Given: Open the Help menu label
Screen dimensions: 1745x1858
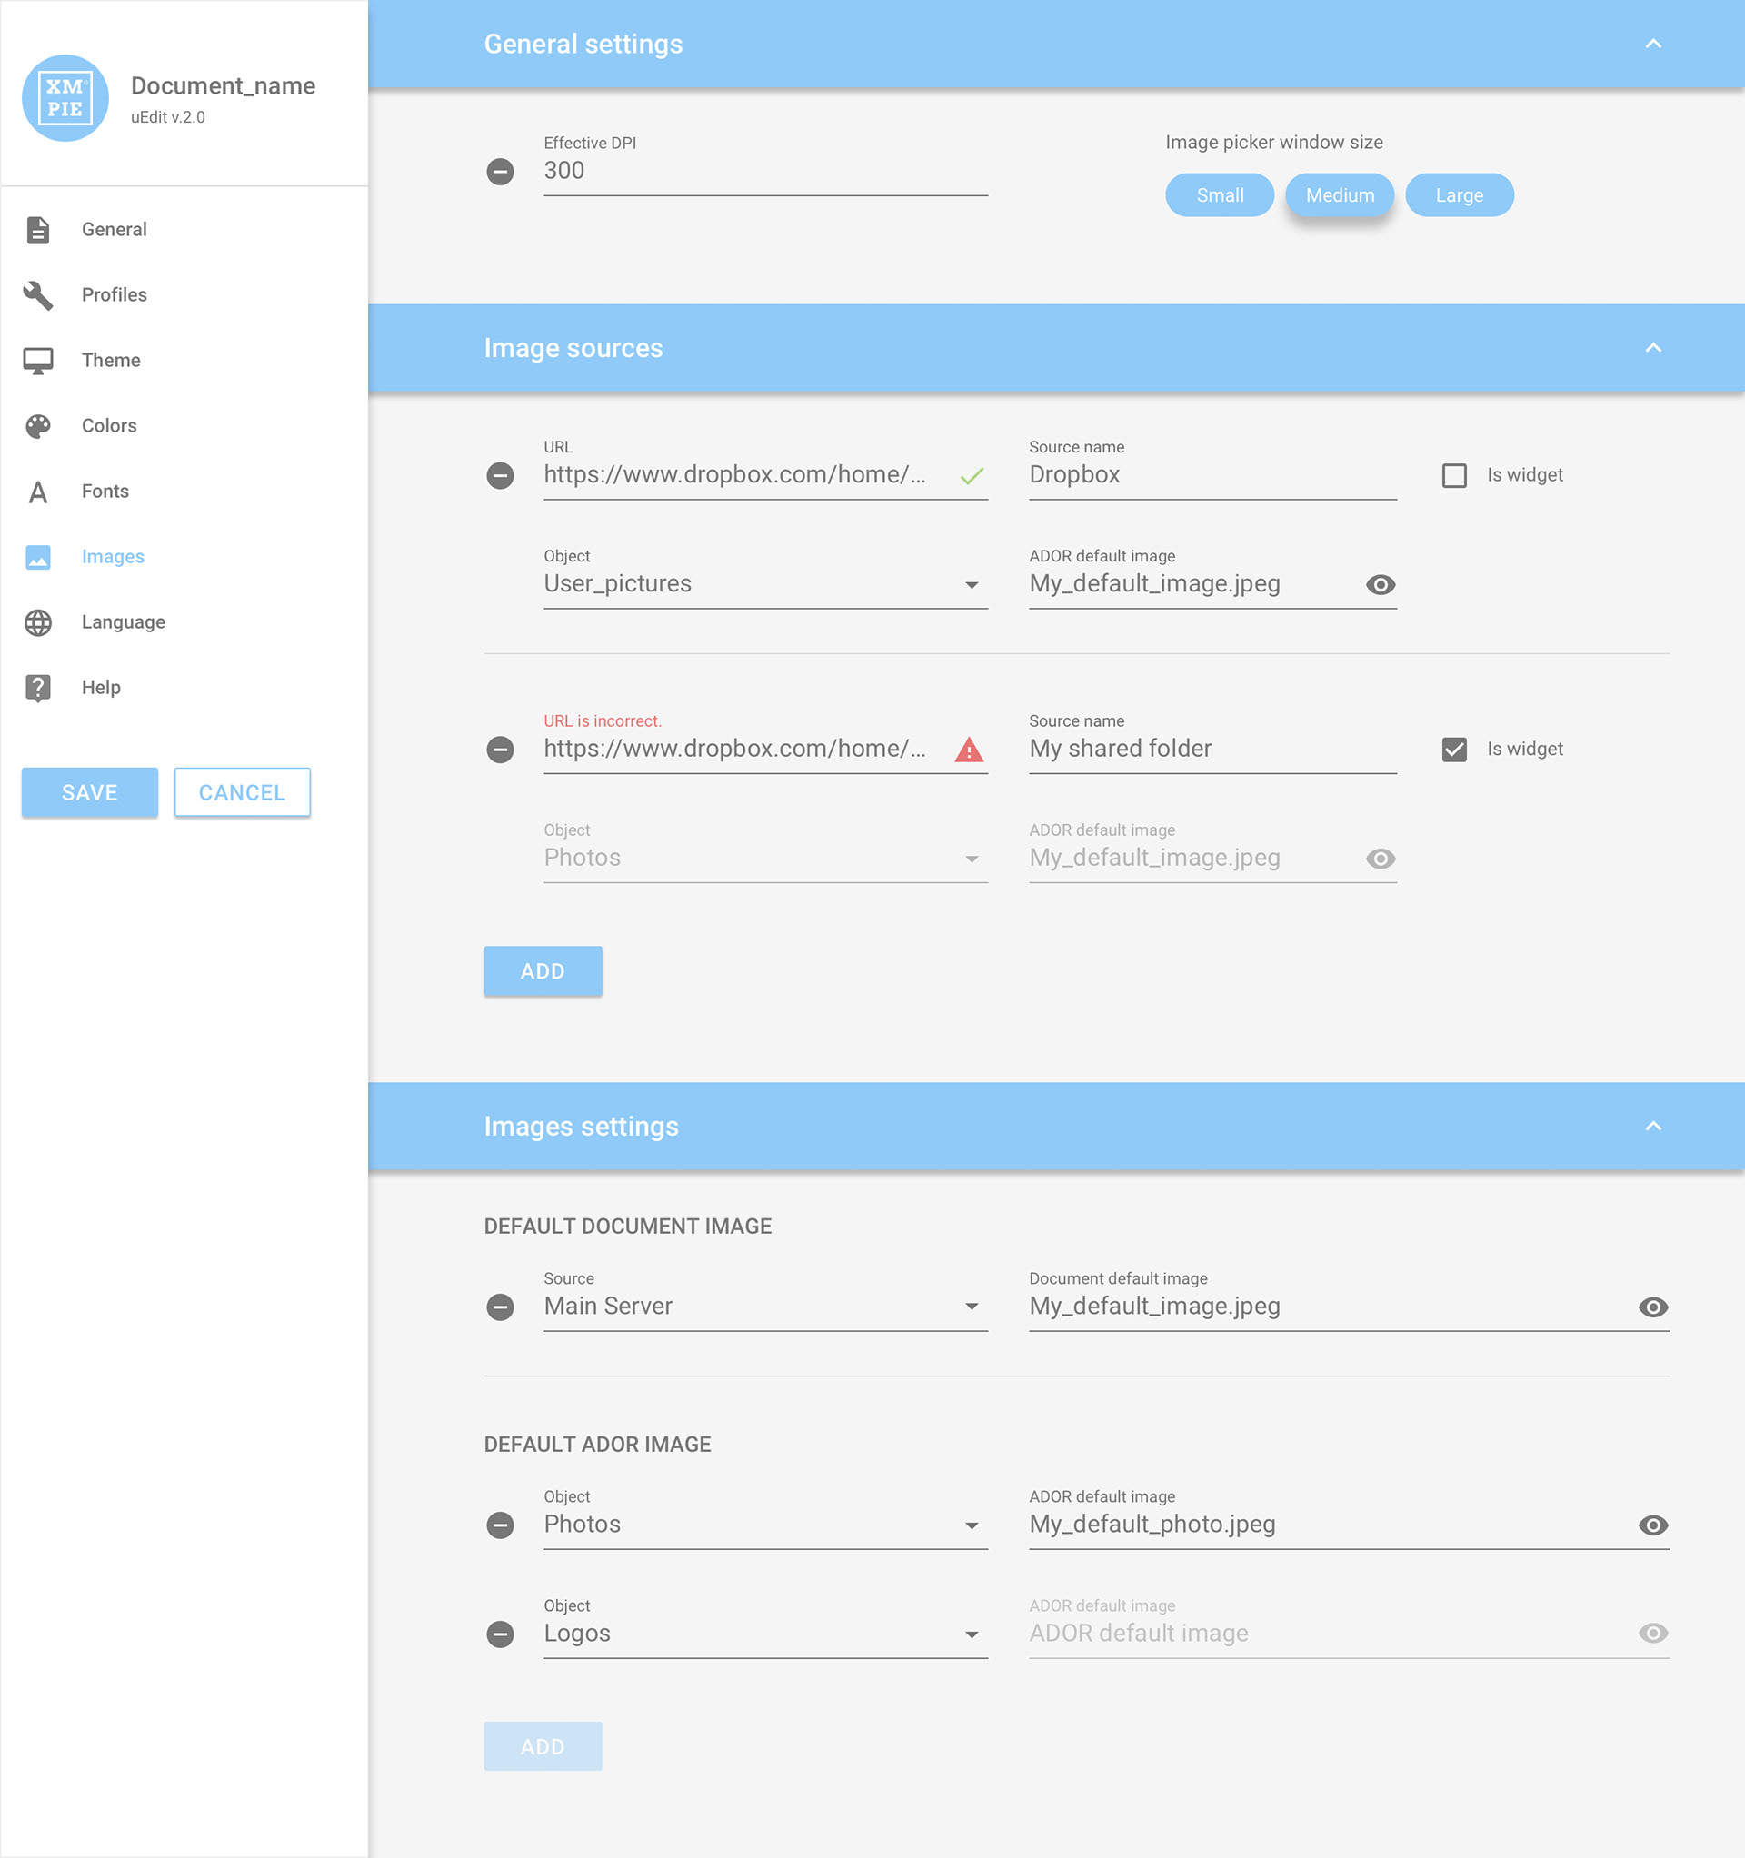Looking at the screenshot, I should coord(101,688).
